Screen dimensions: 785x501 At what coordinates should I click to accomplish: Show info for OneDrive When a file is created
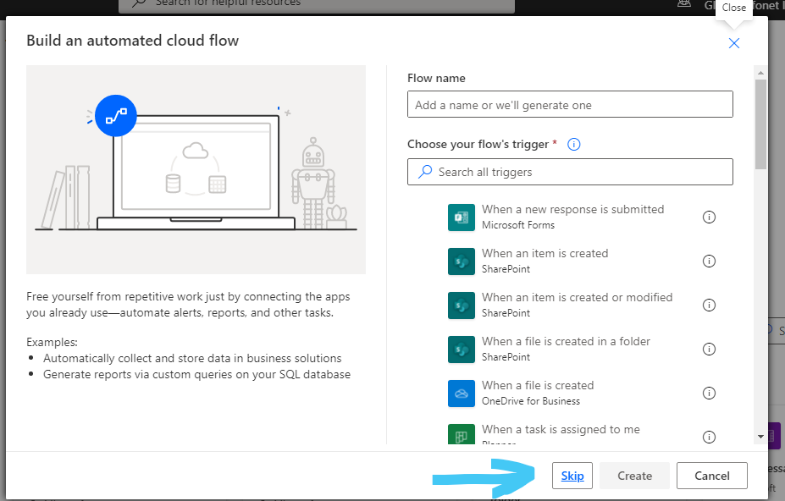click(709, 394)
